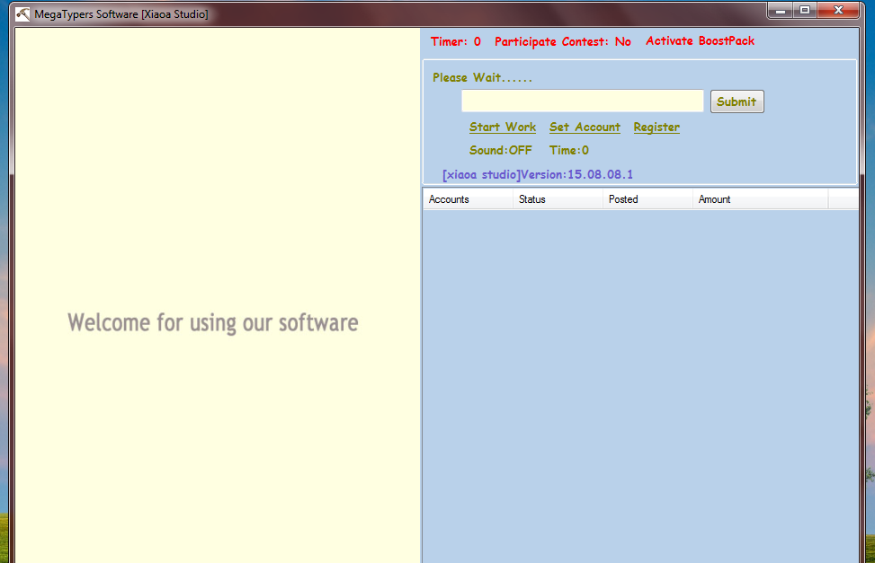Maximize the MegaTypers window
This screenshot has width=875, height=563.
click(x=805, y=10)
